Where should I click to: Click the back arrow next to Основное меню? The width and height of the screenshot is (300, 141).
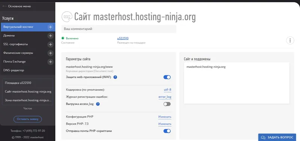pyautogui.click(x=4, y=6)
